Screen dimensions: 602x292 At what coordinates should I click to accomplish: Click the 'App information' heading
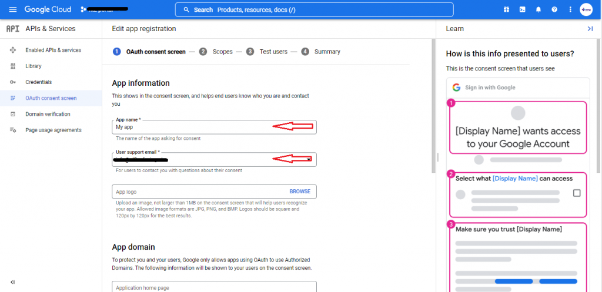pyautogui.click(x=141, y=83)
